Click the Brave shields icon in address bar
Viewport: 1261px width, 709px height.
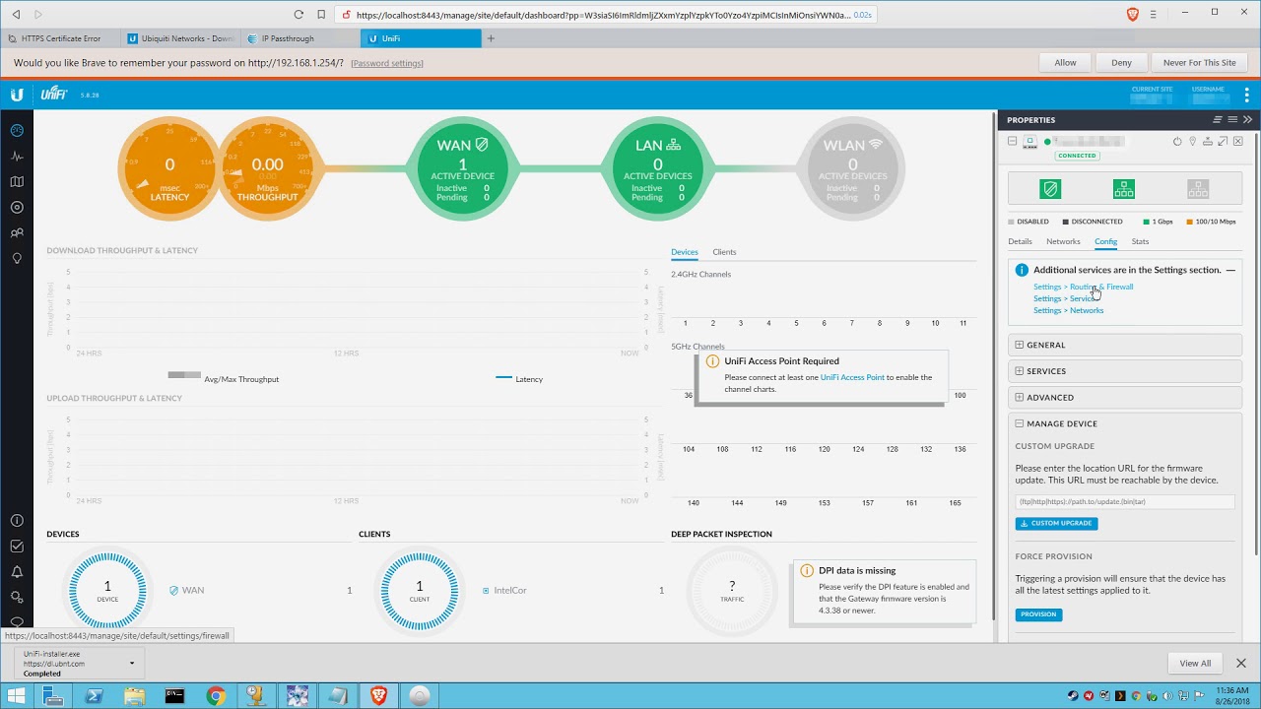(1132, 15)
